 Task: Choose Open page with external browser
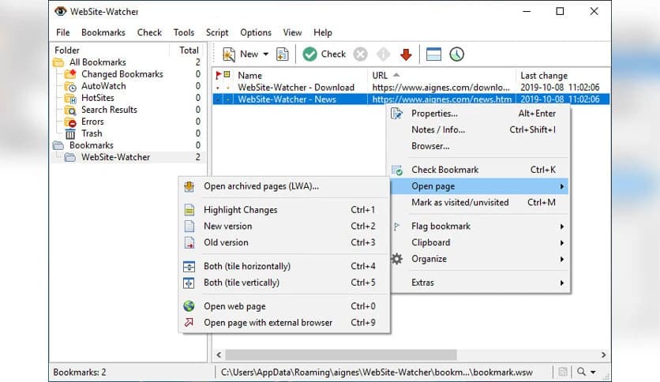point(284,323)
